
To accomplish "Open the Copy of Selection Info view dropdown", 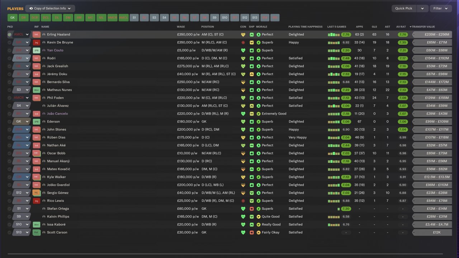I will pyautogui.click(x=50, y=9).
